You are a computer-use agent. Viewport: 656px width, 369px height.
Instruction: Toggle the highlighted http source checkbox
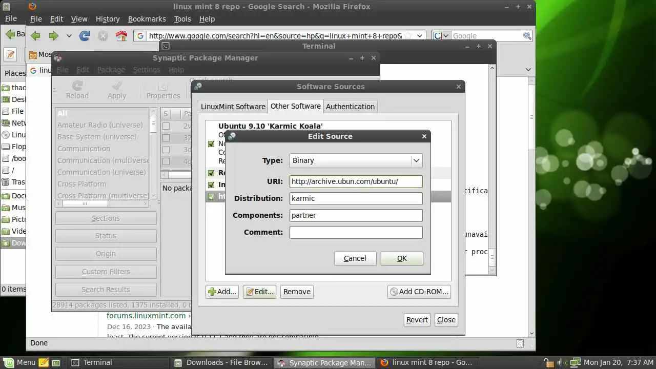coord(211,196)
